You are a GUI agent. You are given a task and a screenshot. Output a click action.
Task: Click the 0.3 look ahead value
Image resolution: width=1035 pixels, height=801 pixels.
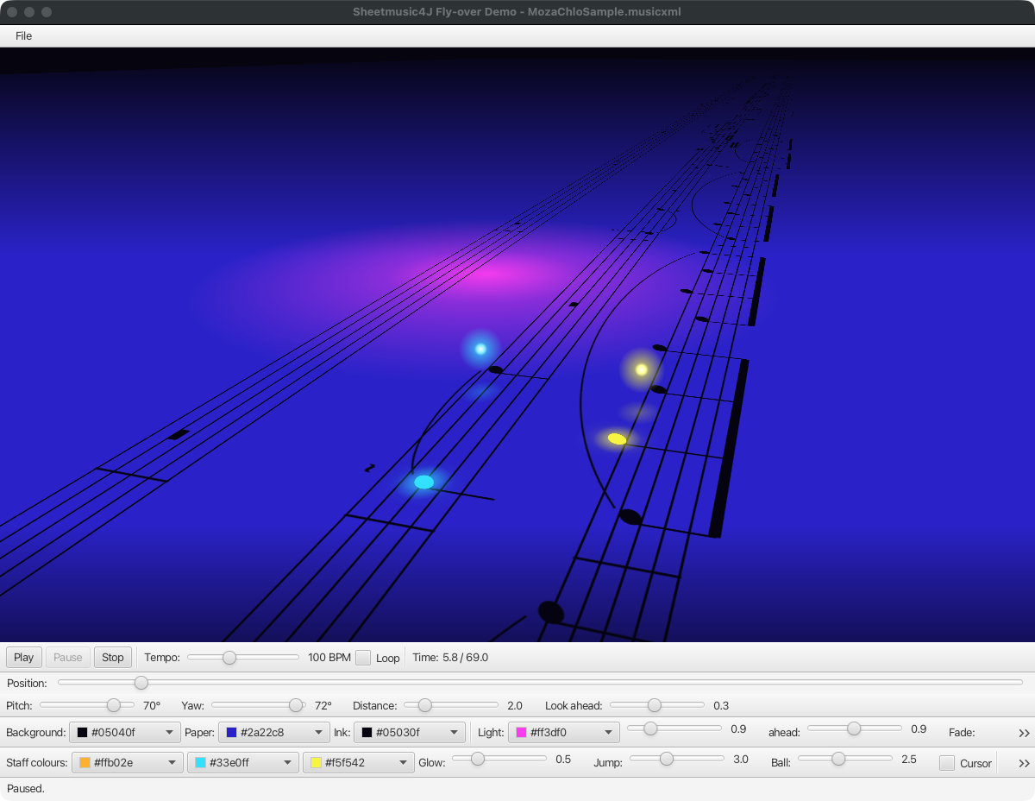click(721, 705)
